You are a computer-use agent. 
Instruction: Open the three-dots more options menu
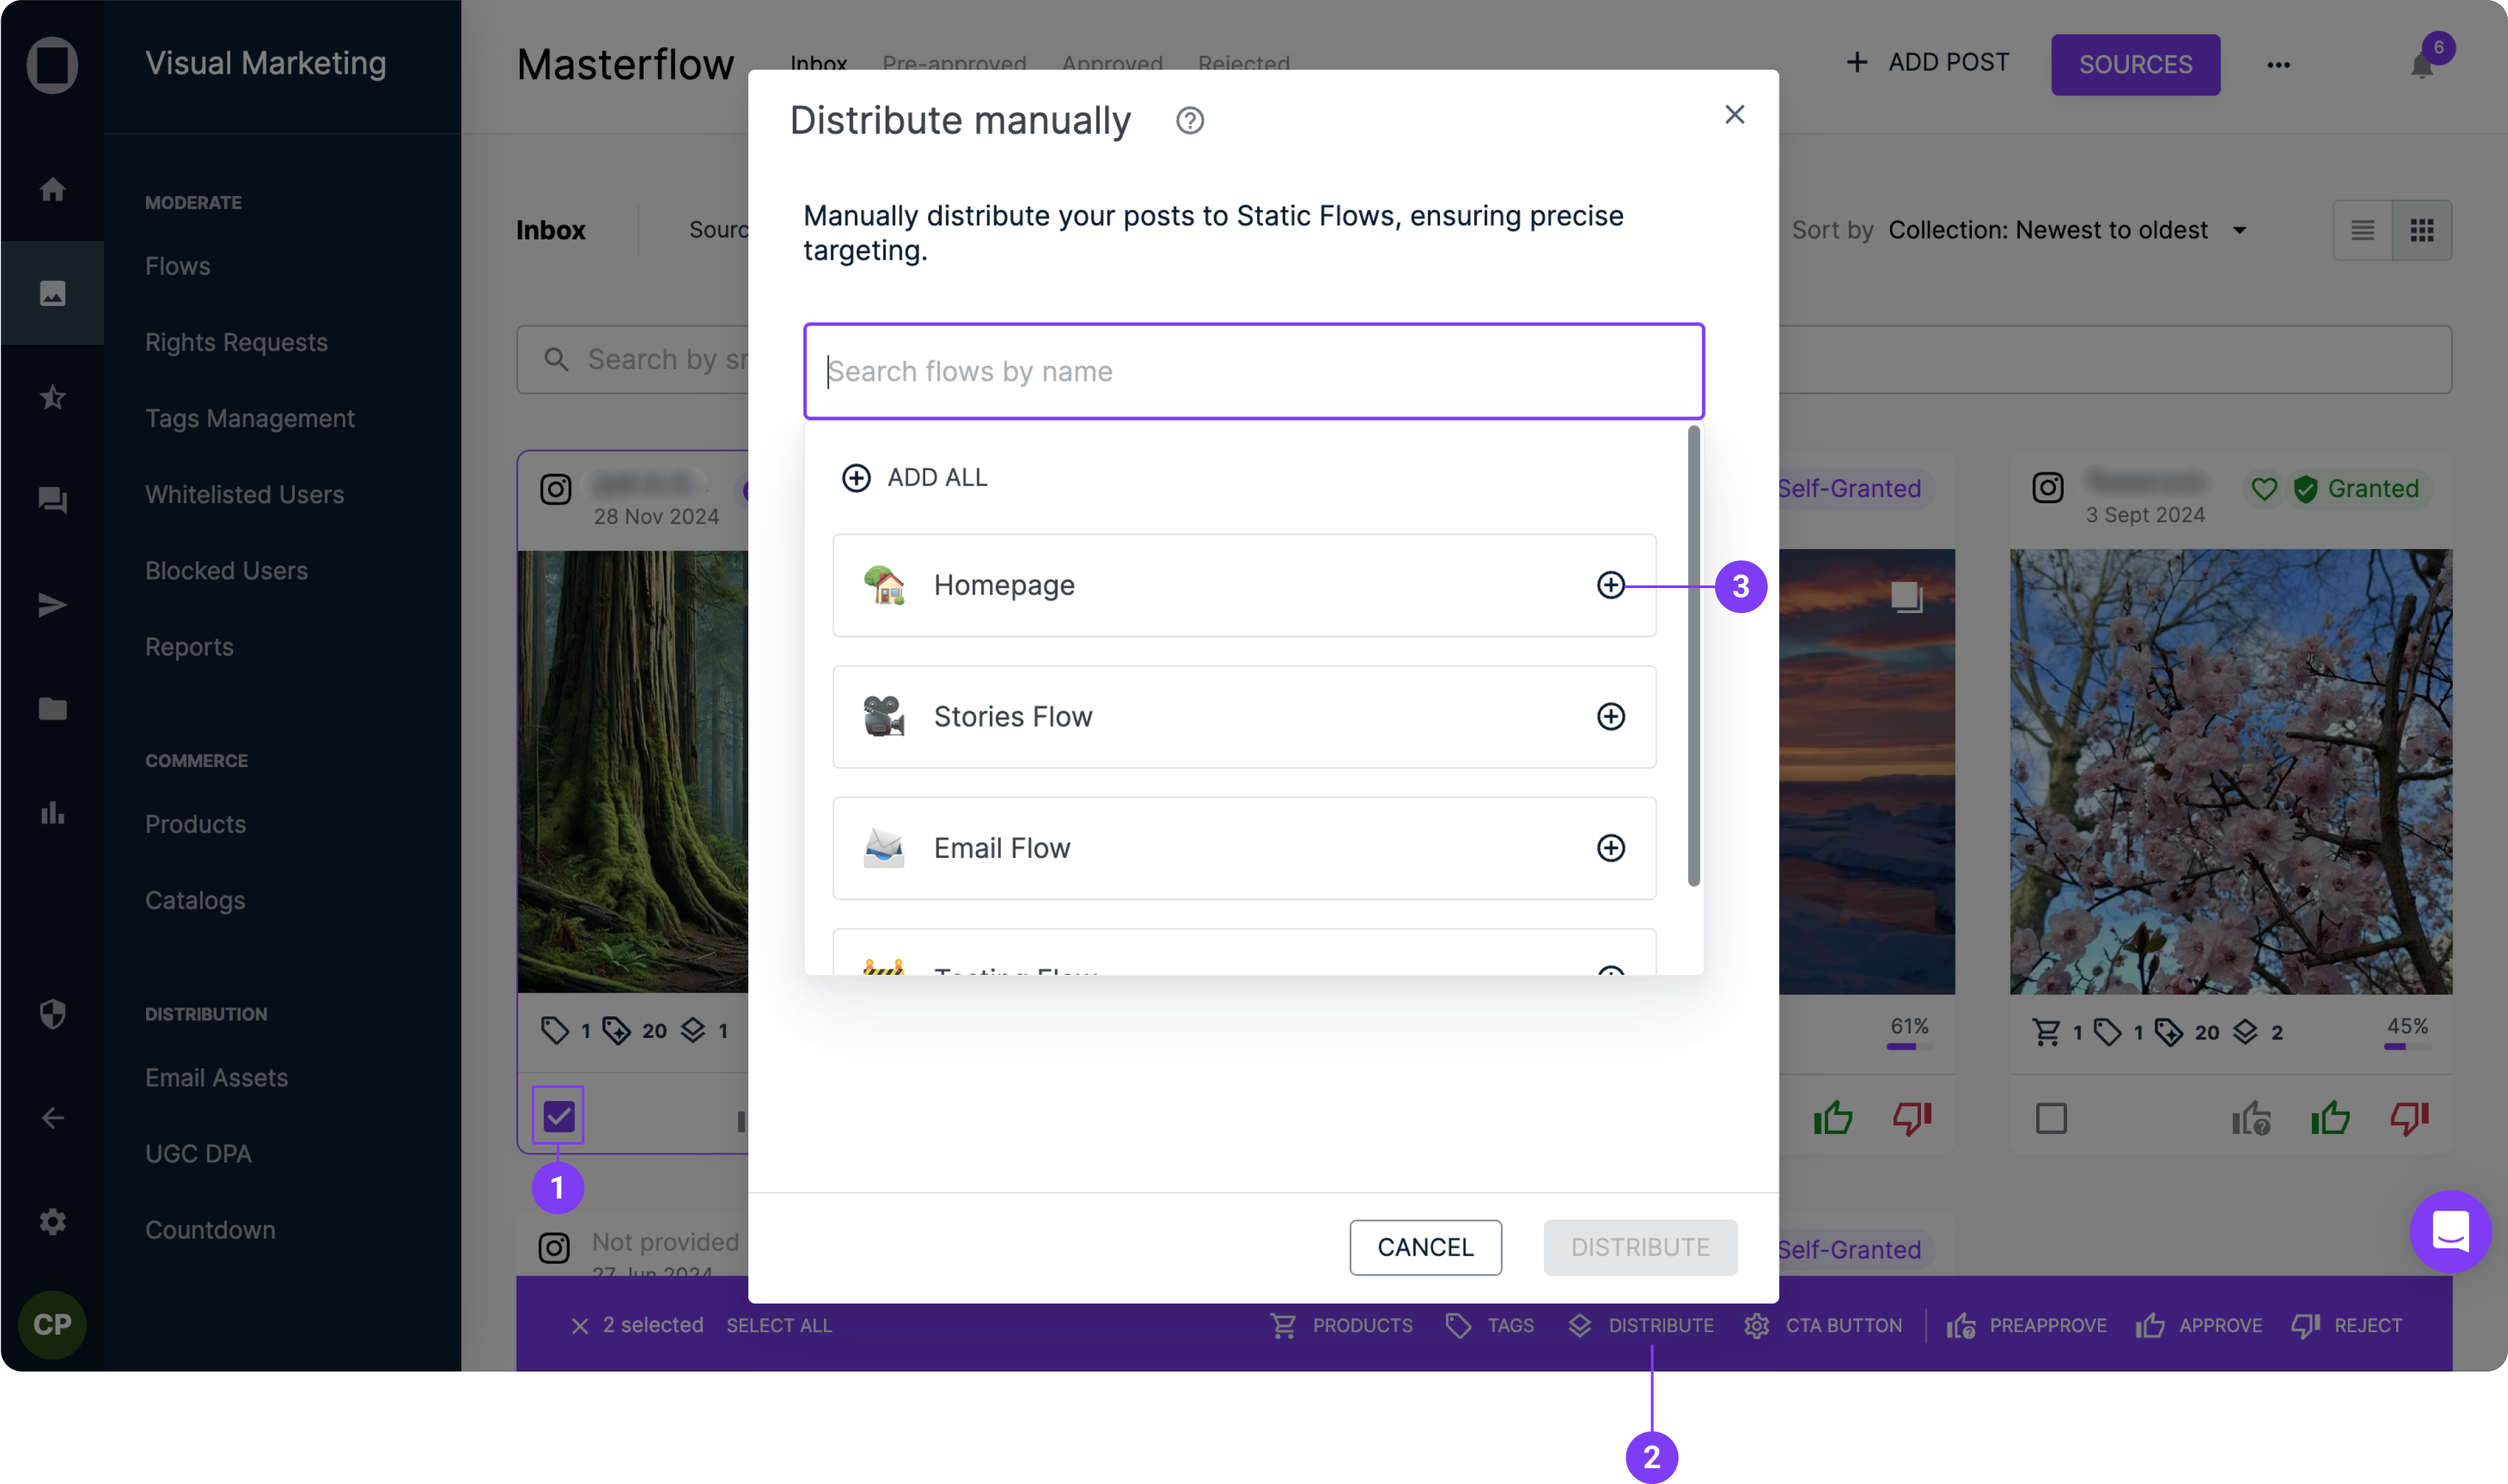click(2278, 65)
